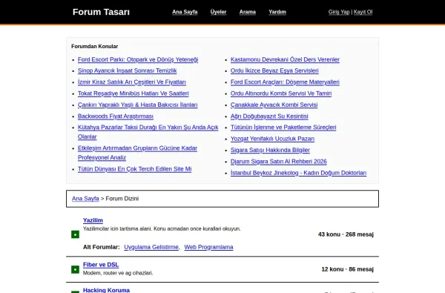
Task: Click the Giriş Yap link
Action: click(x=339, y=12)
